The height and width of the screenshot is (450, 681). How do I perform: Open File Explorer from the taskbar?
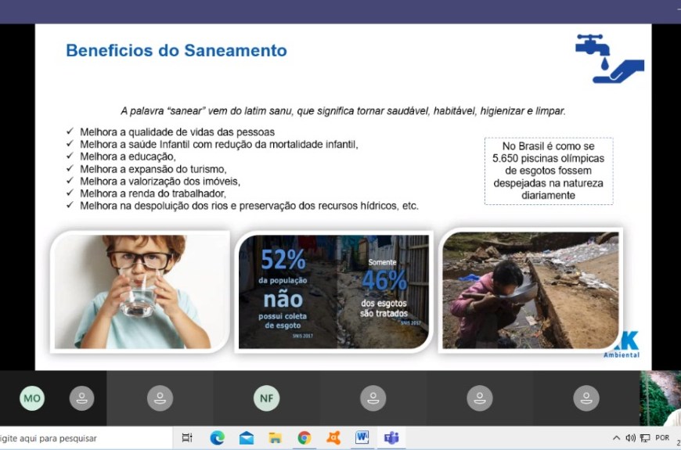[275, 438]
